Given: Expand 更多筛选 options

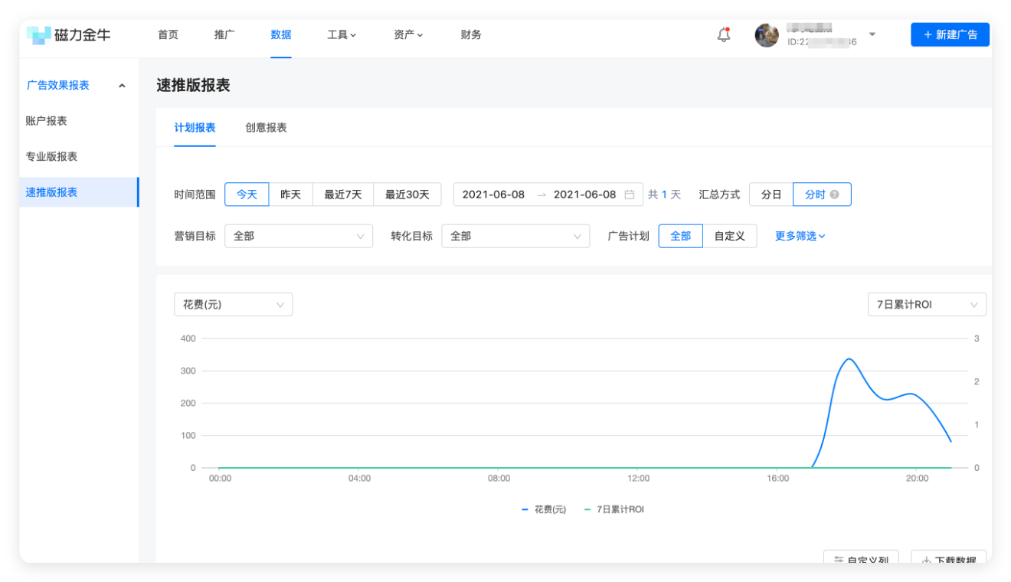Looking at the screenshot, I should [x=799, y=236].
